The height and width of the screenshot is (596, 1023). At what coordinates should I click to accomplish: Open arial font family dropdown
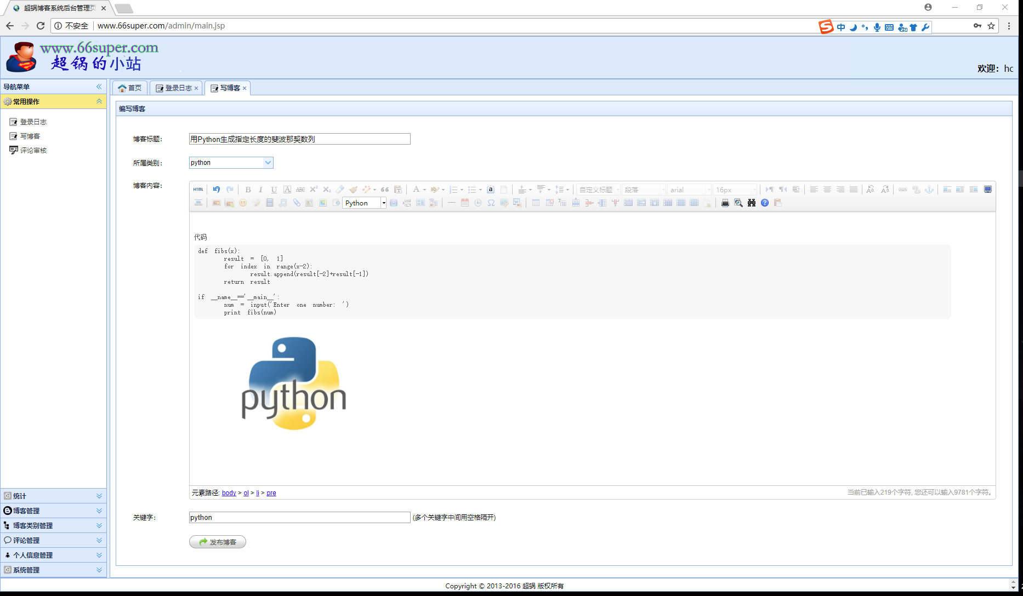[690, 190]
